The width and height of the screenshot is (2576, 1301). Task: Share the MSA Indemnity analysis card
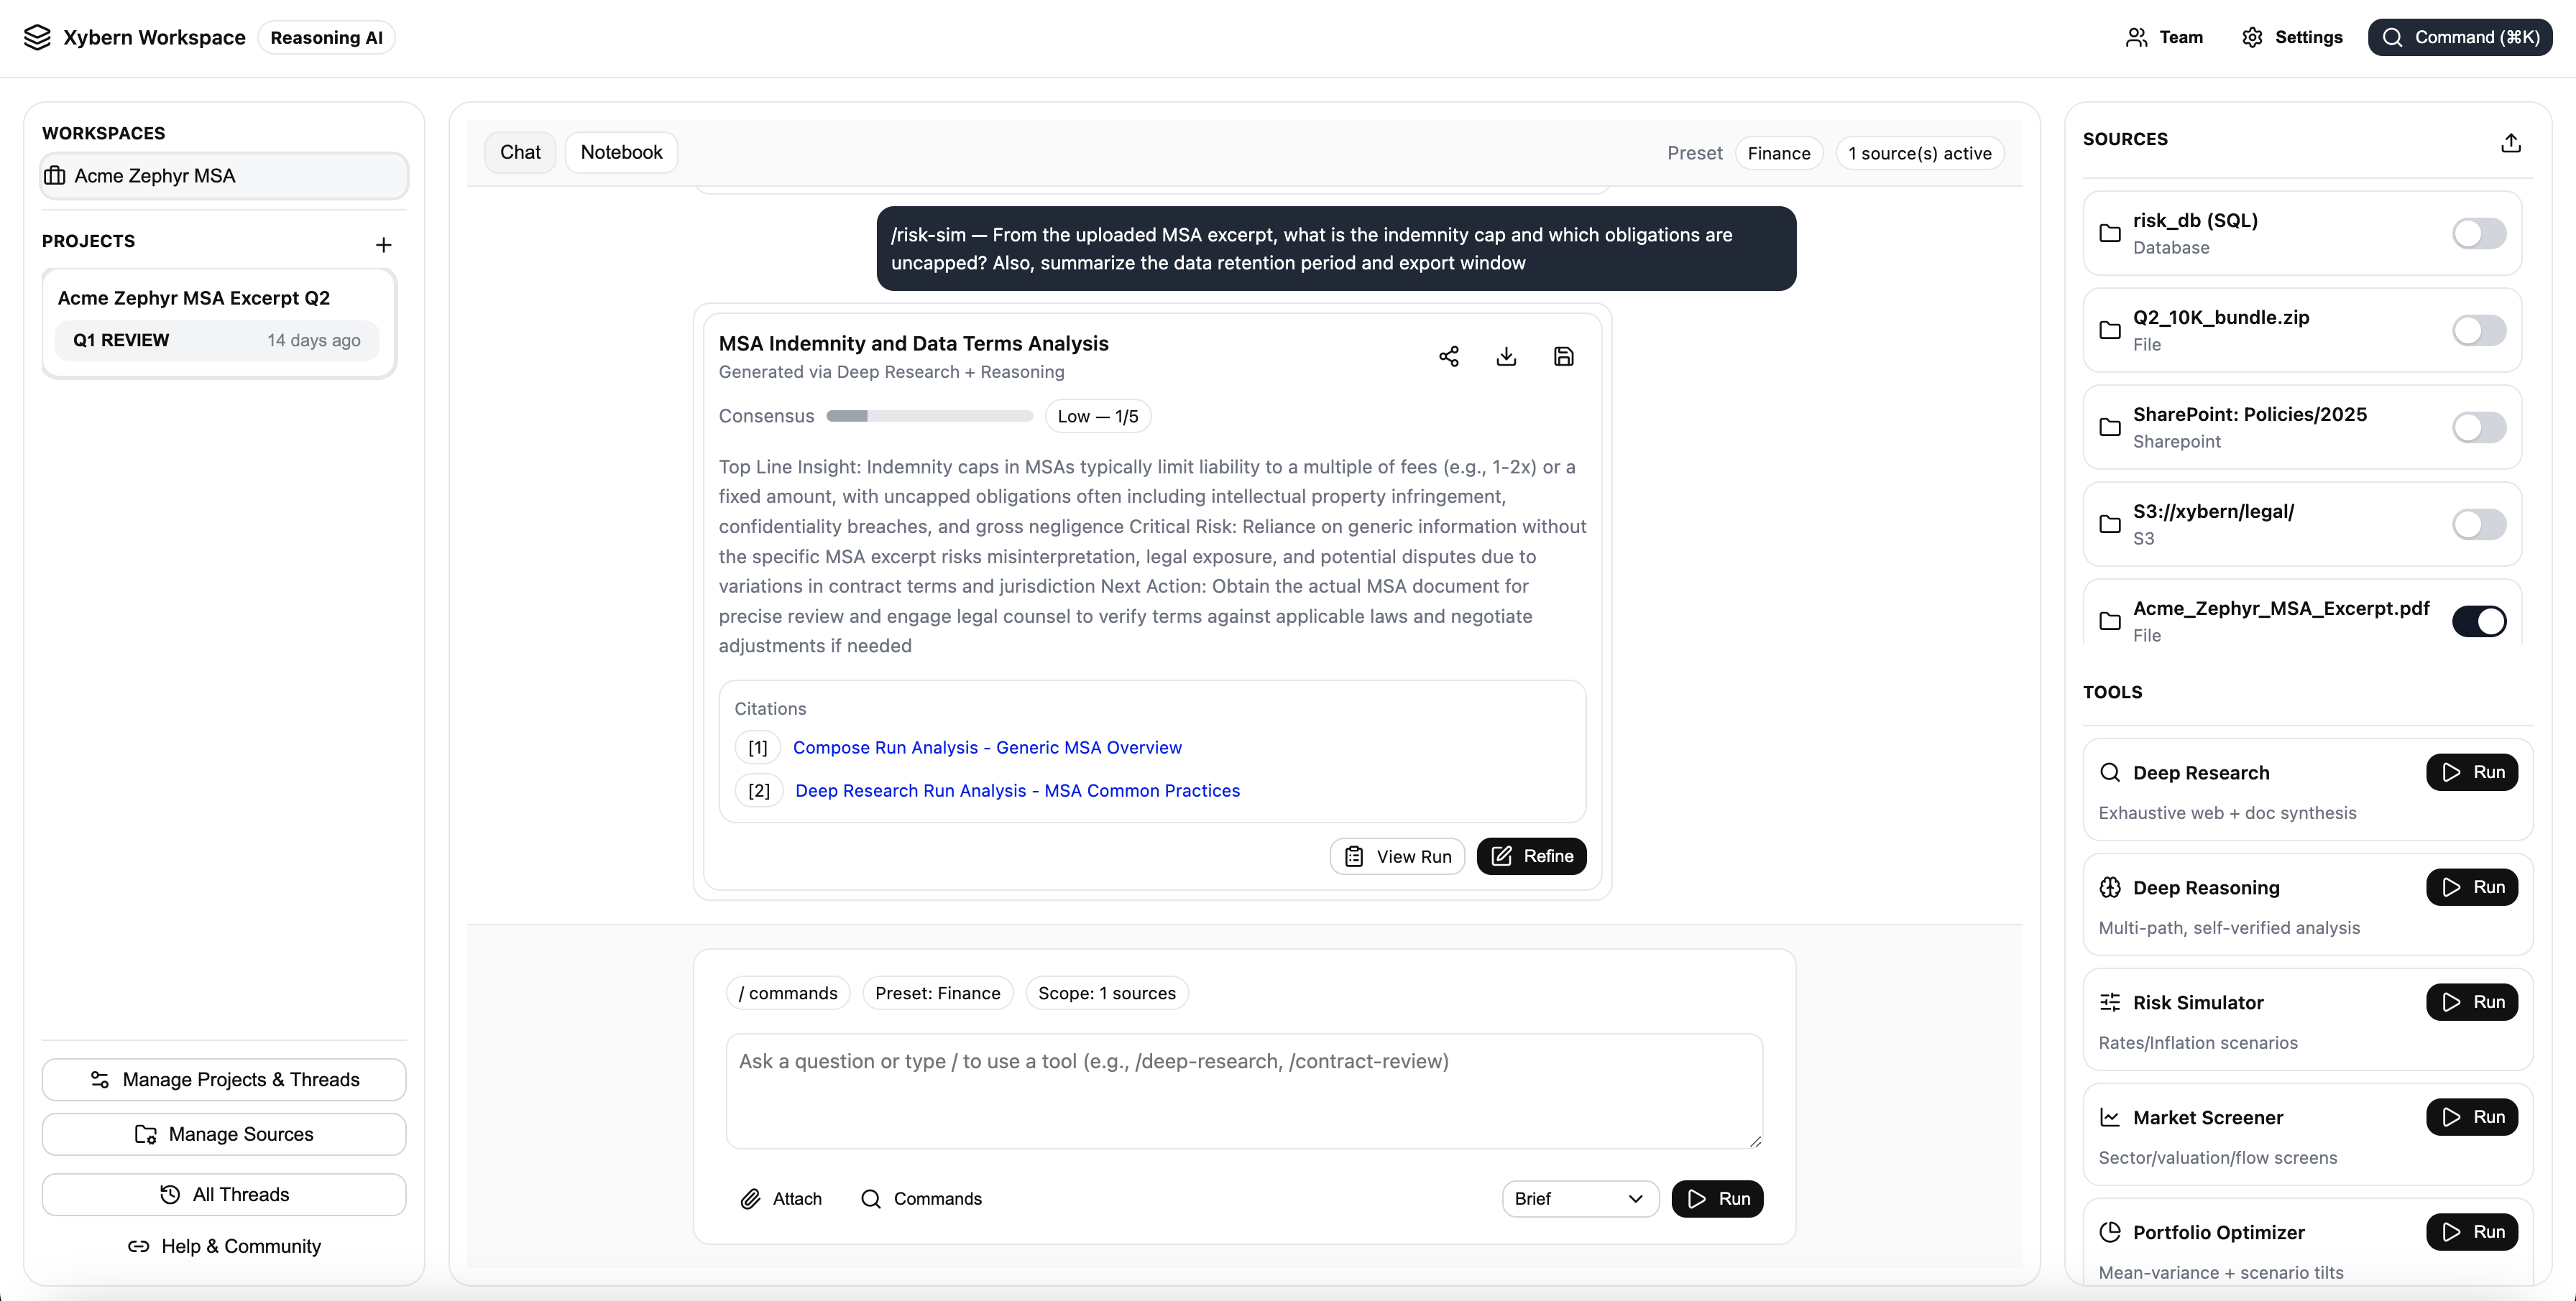[x=1449, y=356]
